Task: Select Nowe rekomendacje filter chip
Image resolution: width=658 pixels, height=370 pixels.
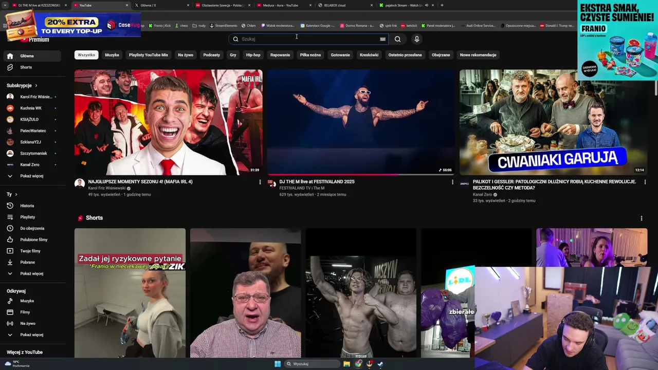Action: tap(478, 55)
